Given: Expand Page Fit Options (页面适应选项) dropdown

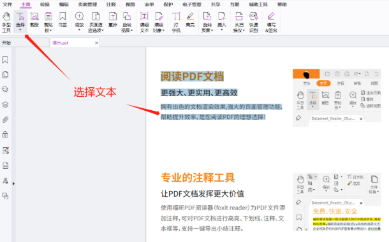Looking at the screenshot, I should 103,31.
